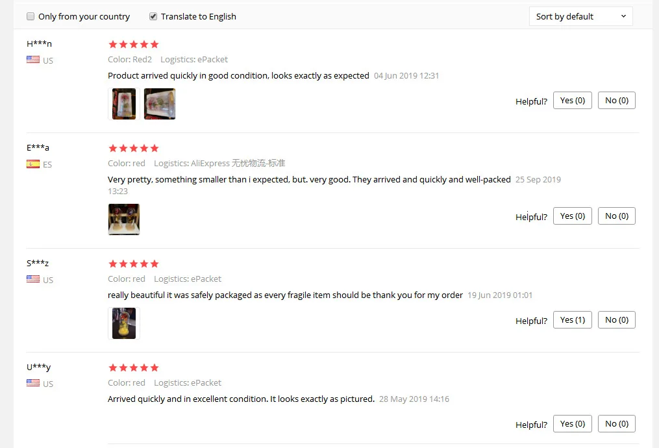Click Yes (0) on U***y's review

573,423
